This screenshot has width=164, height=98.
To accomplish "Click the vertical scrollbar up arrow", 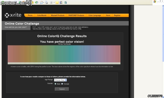I will (163, 6).
